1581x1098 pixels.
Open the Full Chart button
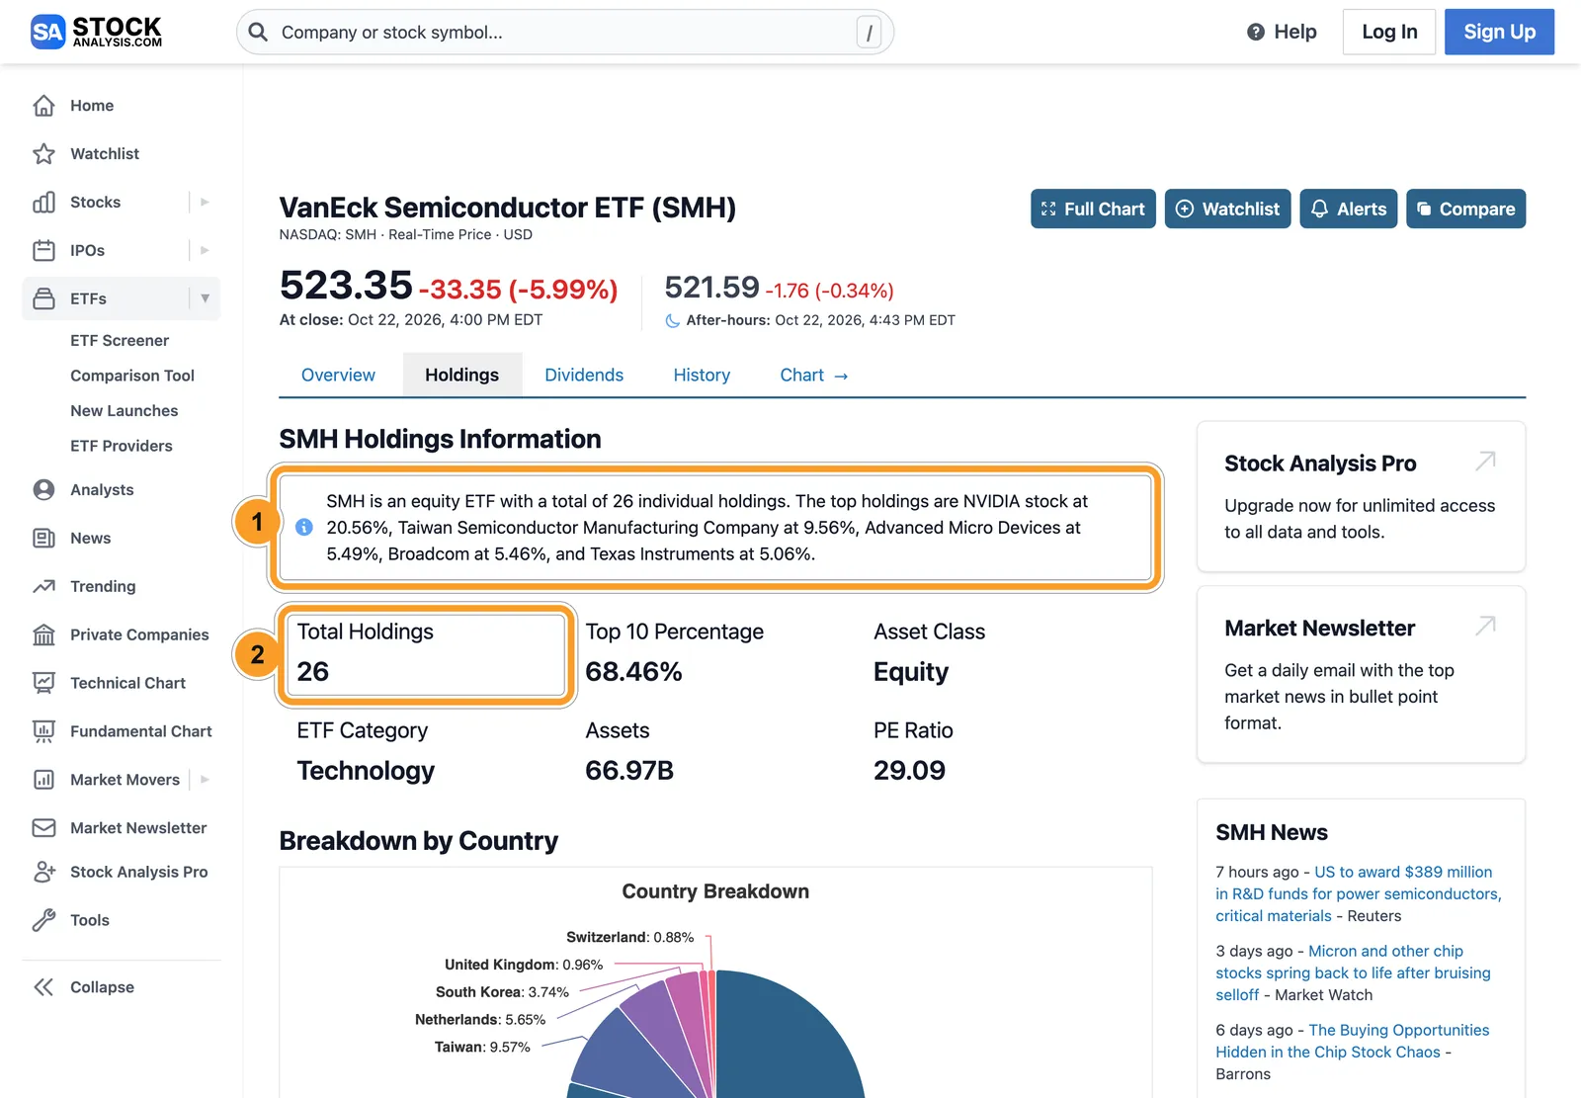tap(1093, 209)
